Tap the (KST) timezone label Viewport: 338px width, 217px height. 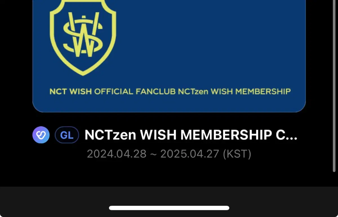(237, 154)
